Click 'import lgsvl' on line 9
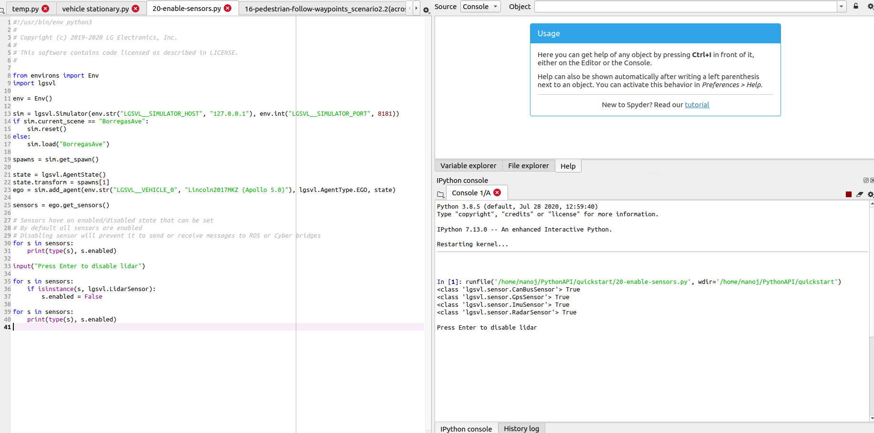The width and height of the screenshot is (874, 433). (34, 83)
